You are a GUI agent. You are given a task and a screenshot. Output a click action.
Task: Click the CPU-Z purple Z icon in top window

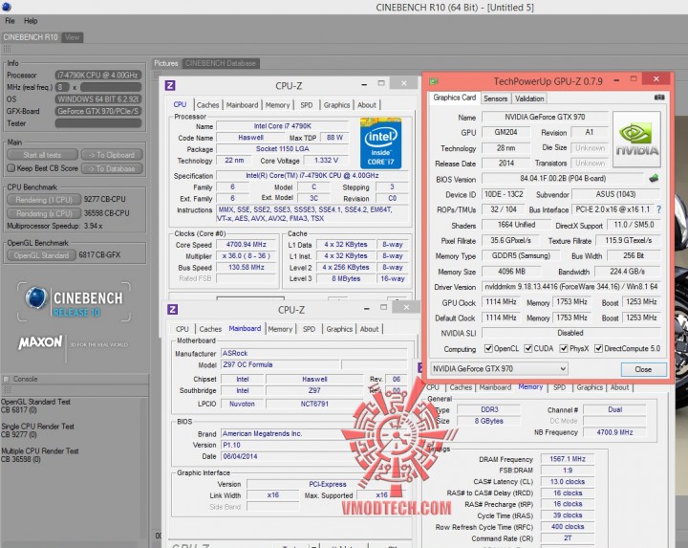(x=170, y=85)
